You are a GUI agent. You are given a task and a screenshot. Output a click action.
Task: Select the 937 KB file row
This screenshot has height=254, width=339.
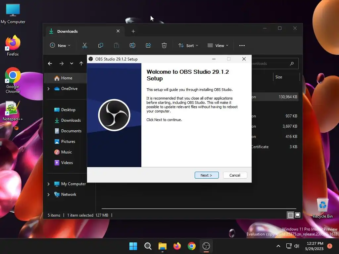(274, 116)
